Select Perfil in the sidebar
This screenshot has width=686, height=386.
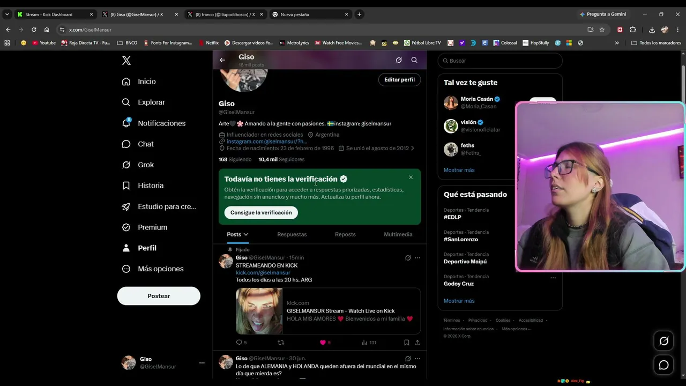click(139, 248)
